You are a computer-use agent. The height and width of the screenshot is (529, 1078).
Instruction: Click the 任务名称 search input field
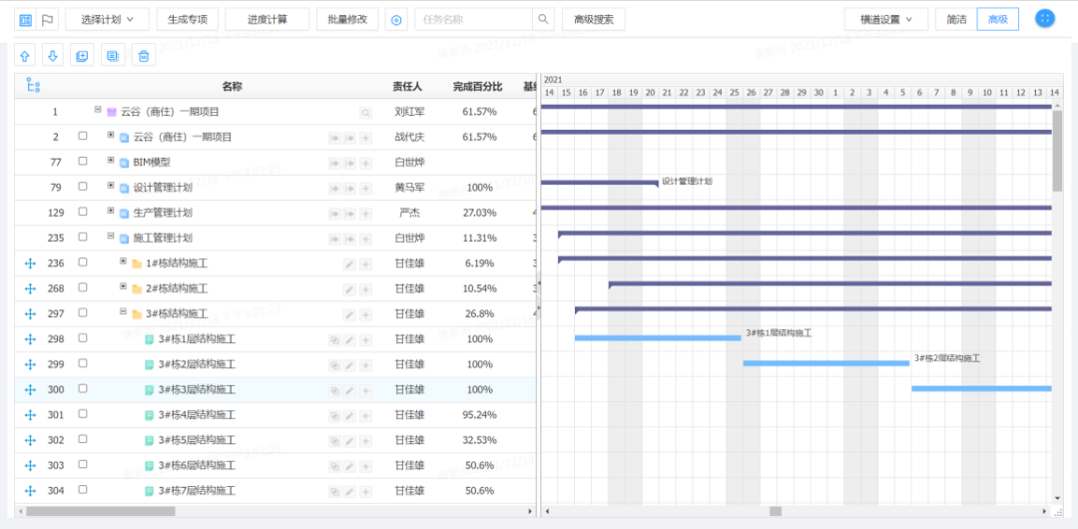(x=474, y=19)
